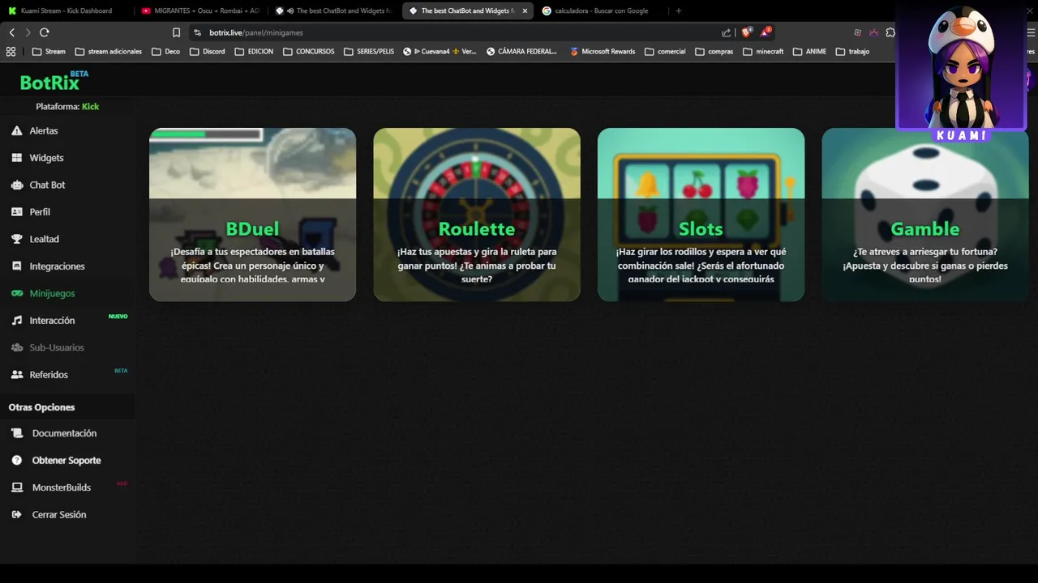Open the Lealtad trophy section
Image resolution: width=1038 pixels, height=583 pixels.
click(x=44, y=239)
